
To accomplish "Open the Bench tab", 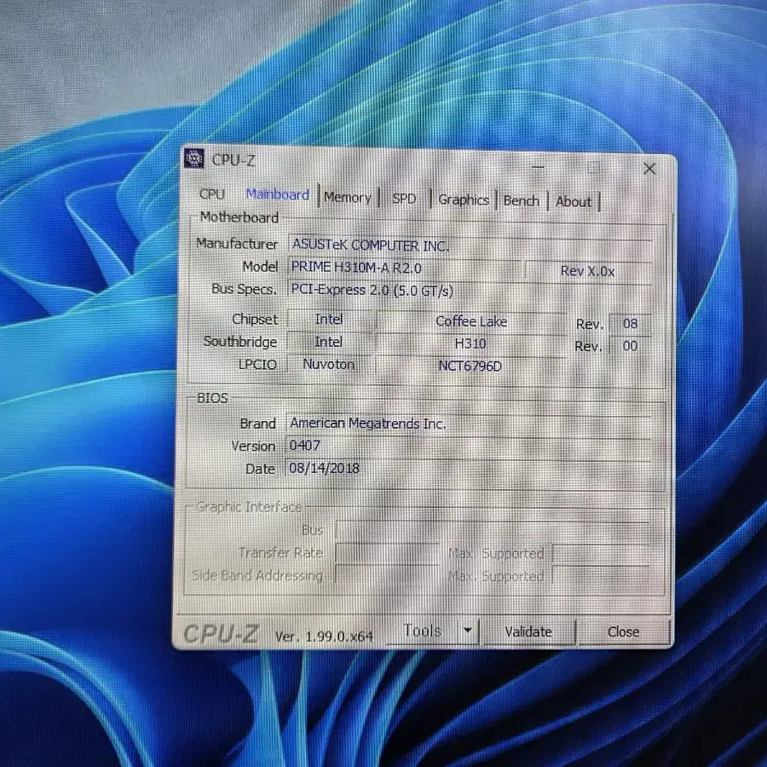I will pyautogui.click(x=521, y=200).
